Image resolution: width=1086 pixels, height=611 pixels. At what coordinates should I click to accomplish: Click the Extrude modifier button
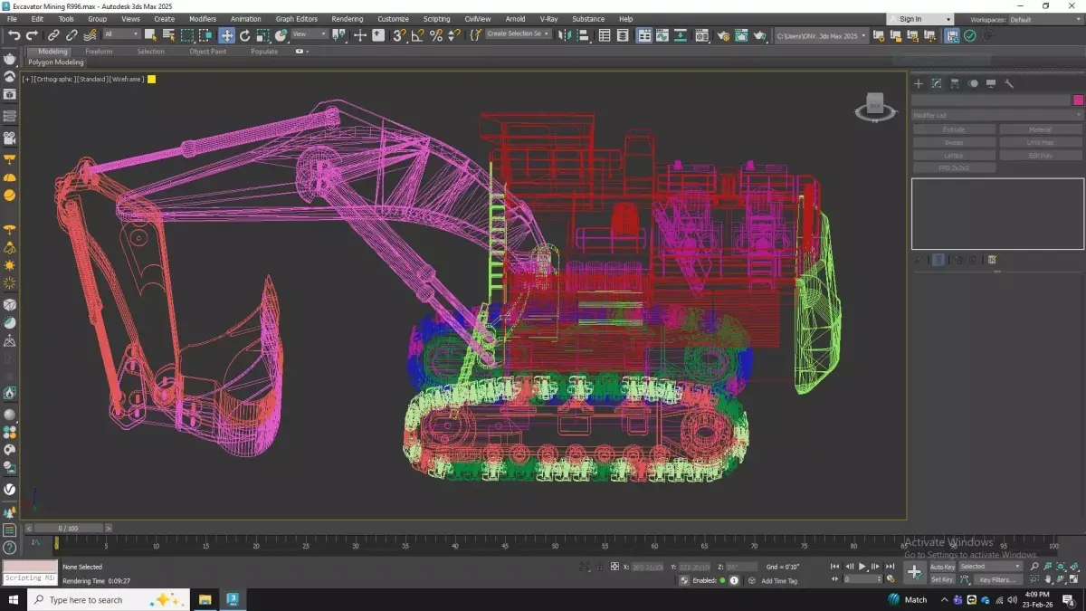pos(954,129)
